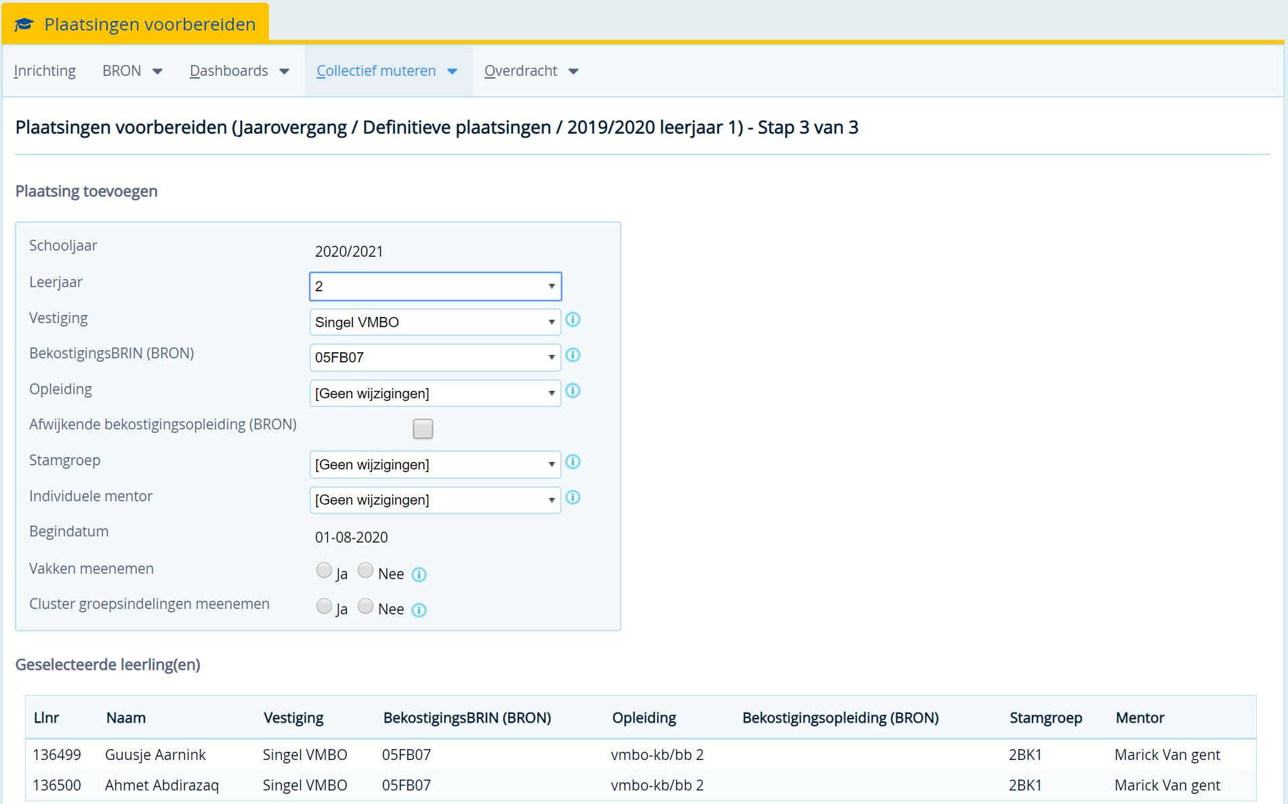This screenshot has width=1288, height=804.
Task: Click the BekostigingsBRIN (BRON) column header
Action: [467, 718]
